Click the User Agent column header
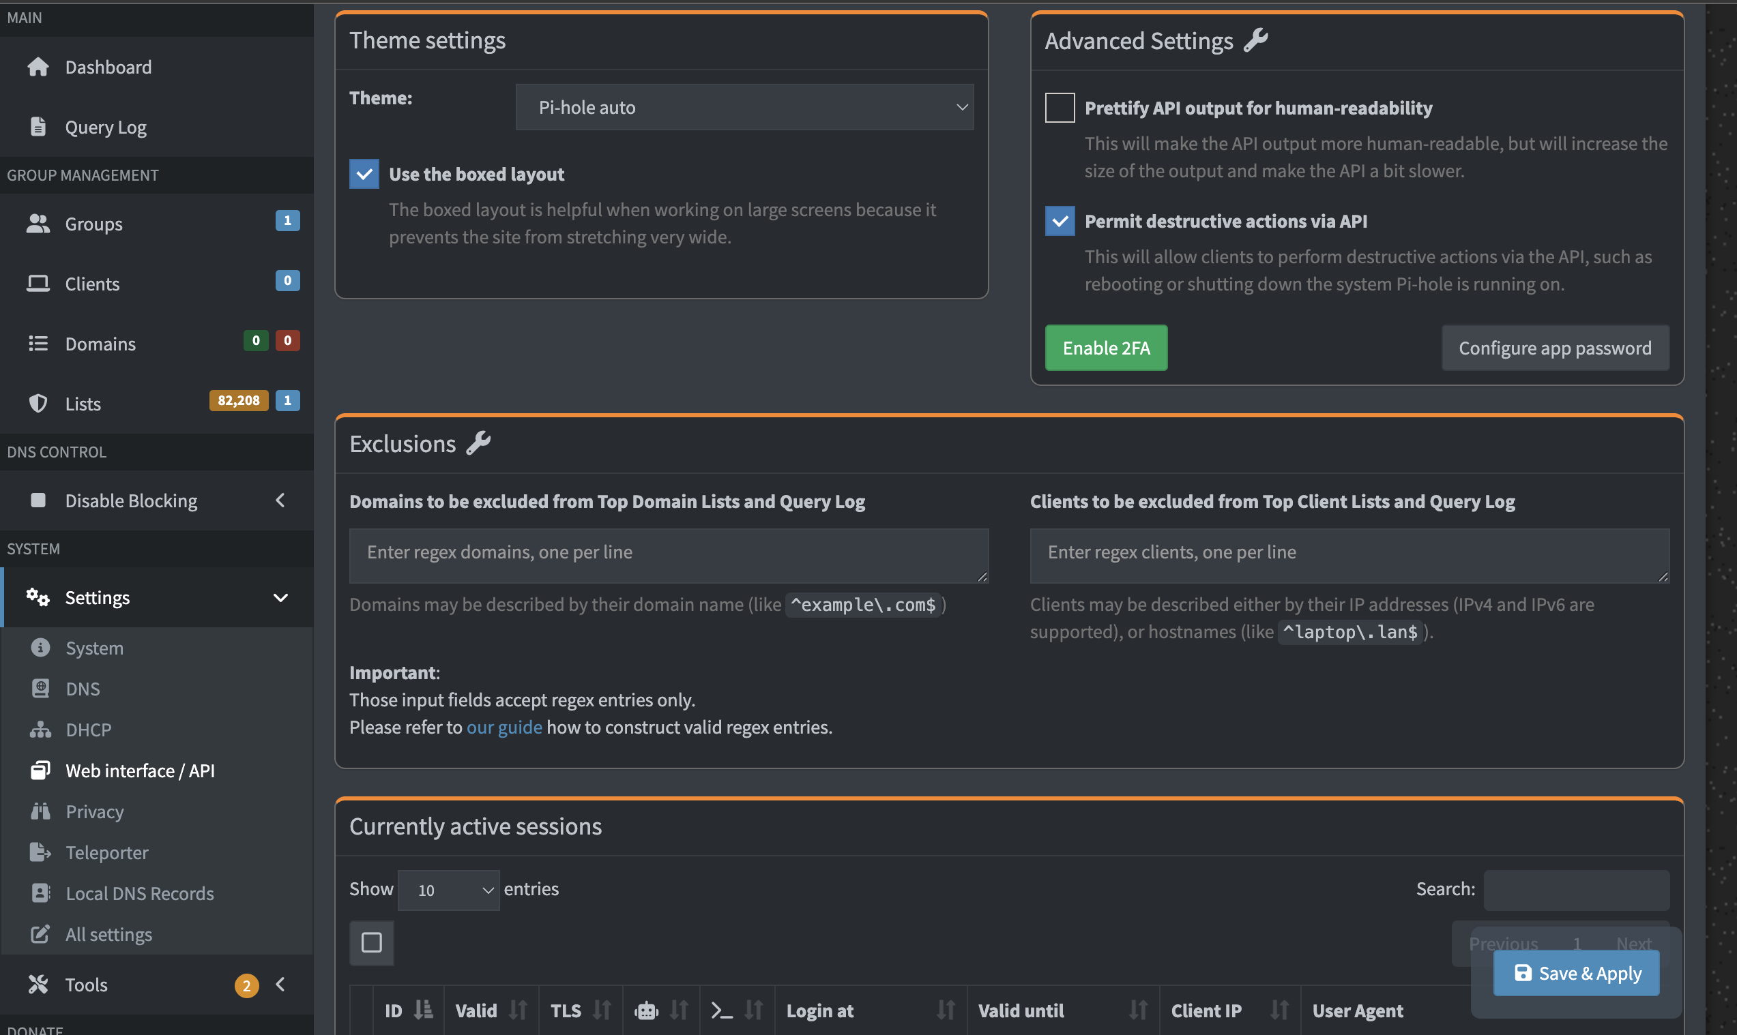The image size is (1737, 1035). (x=1358, y=1010)
